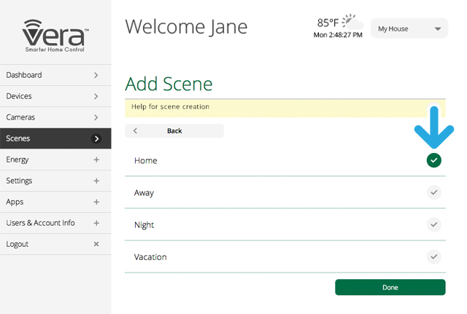Expand the Apps menu plus sign
The width and height of the screenshot is (467, 314).
coord(96,202)
